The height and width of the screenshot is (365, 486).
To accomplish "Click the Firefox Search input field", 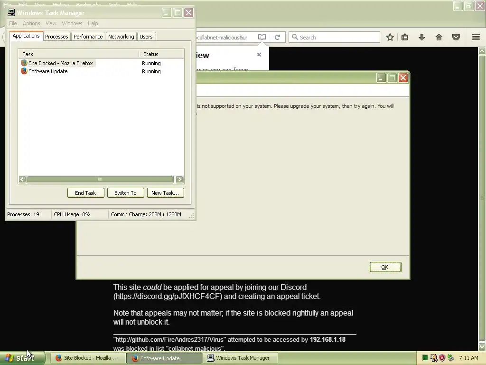I will (x=334, y=37).
